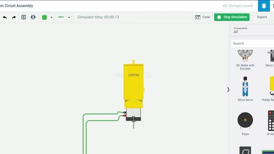Open the notes tool
Image resolution: width=274 pixels, height=154 pixels.
[24, 17]
